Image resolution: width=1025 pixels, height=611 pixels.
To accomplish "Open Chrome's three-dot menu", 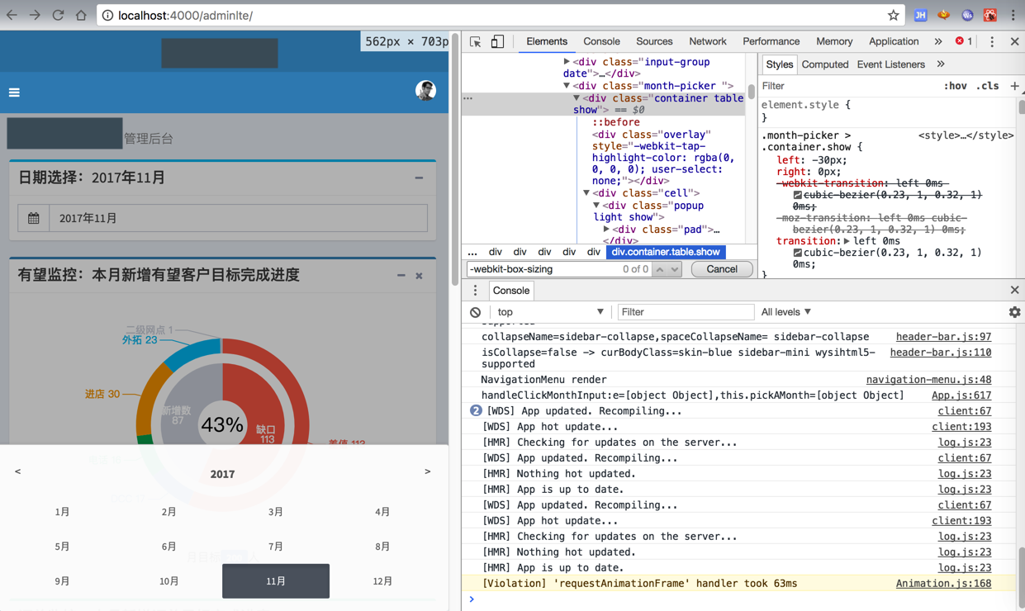I will click(1013, 15).
